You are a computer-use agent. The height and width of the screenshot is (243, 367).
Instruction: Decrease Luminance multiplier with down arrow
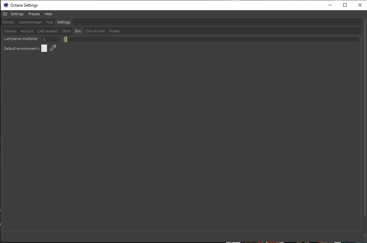pyautogui.click(x=60, y=41)
